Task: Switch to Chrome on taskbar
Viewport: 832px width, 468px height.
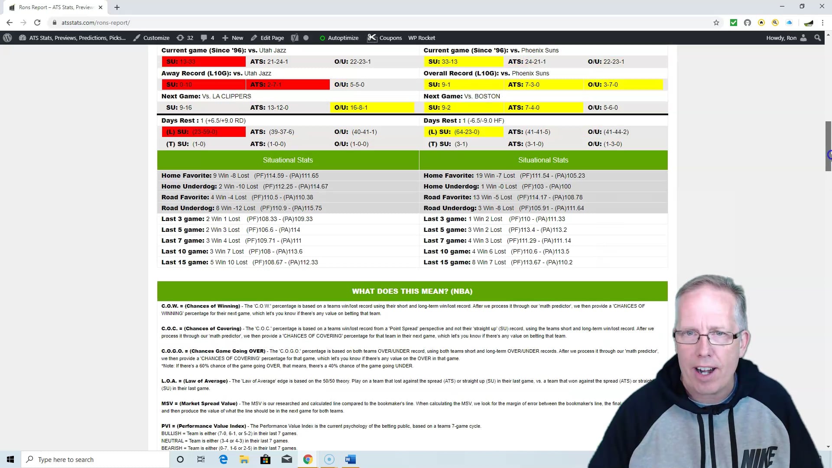Action: click(308, 459)
